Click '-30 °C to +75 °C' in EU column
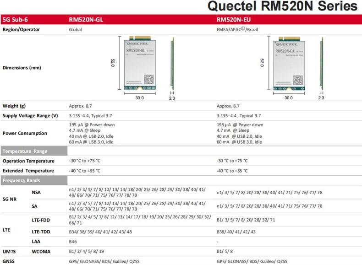The width and height of the screenshot is (362, 265). tap(232, 161)
